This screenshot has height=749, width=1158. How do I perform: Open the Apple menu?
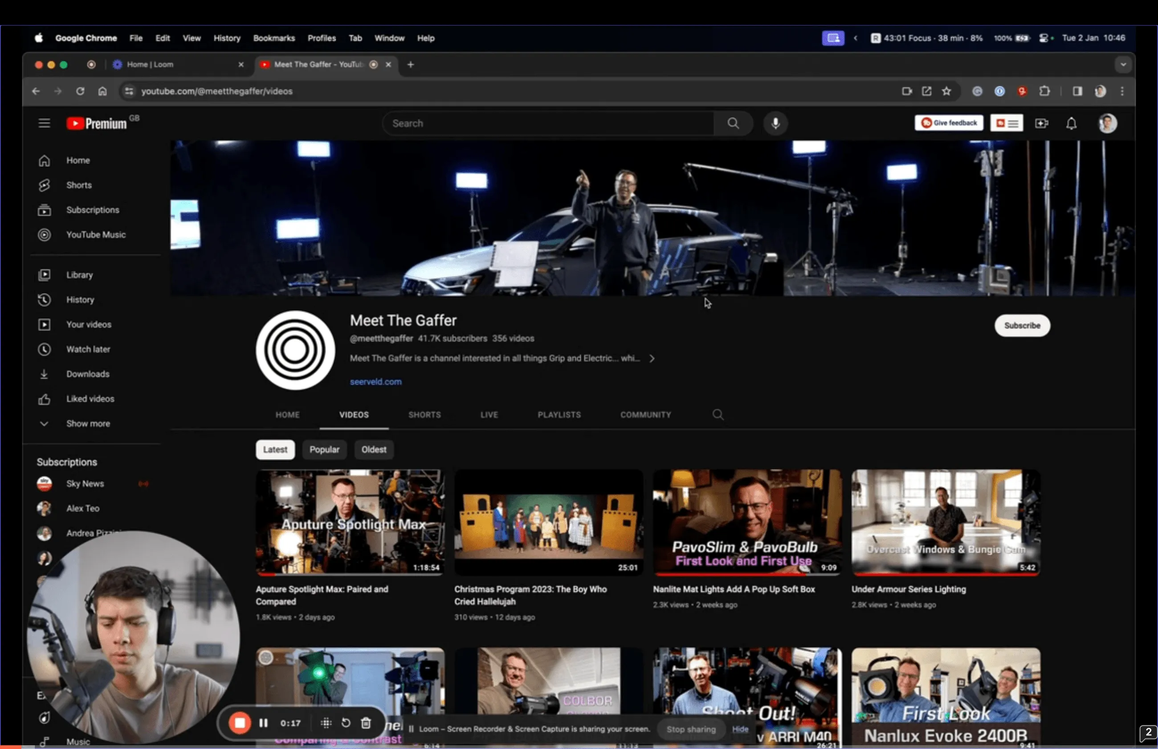[39, 38]
